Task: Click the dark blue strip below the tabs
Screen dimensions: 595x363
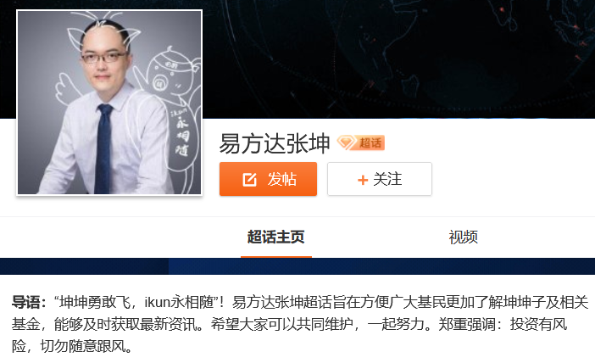Action: click(297, 266)
